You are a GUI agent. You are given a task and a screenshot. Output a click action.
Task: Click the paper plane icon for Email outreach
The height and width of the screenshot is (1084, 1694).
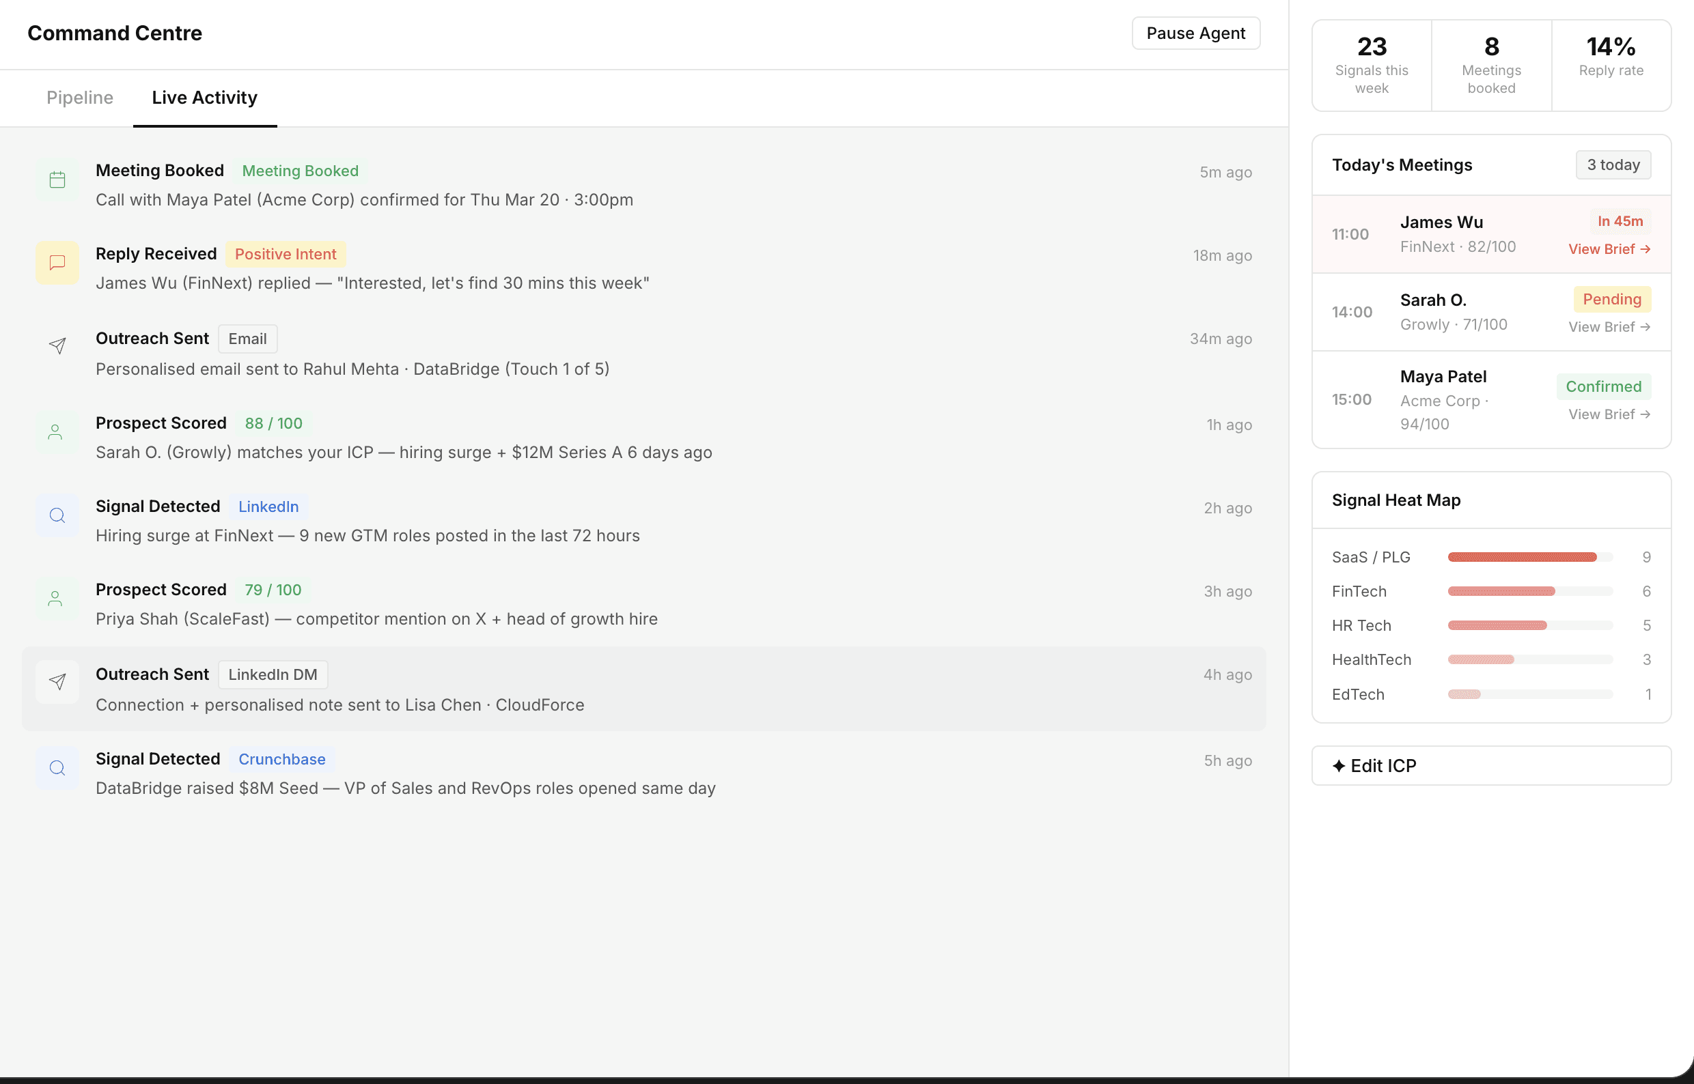(x=57, y=345)
